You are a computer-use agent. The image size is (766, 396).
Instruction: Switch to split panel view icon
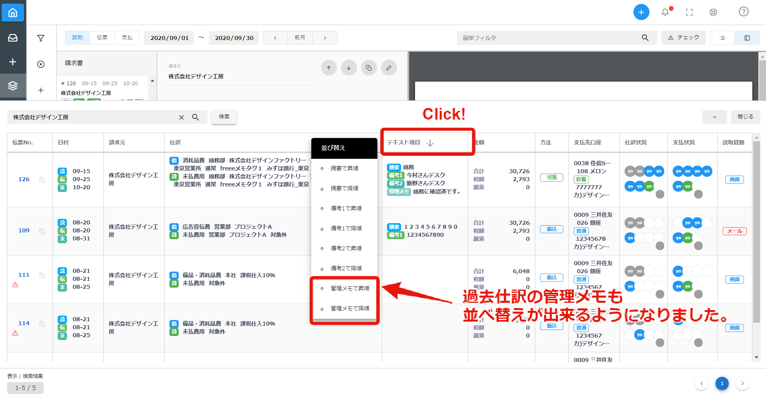747,38
